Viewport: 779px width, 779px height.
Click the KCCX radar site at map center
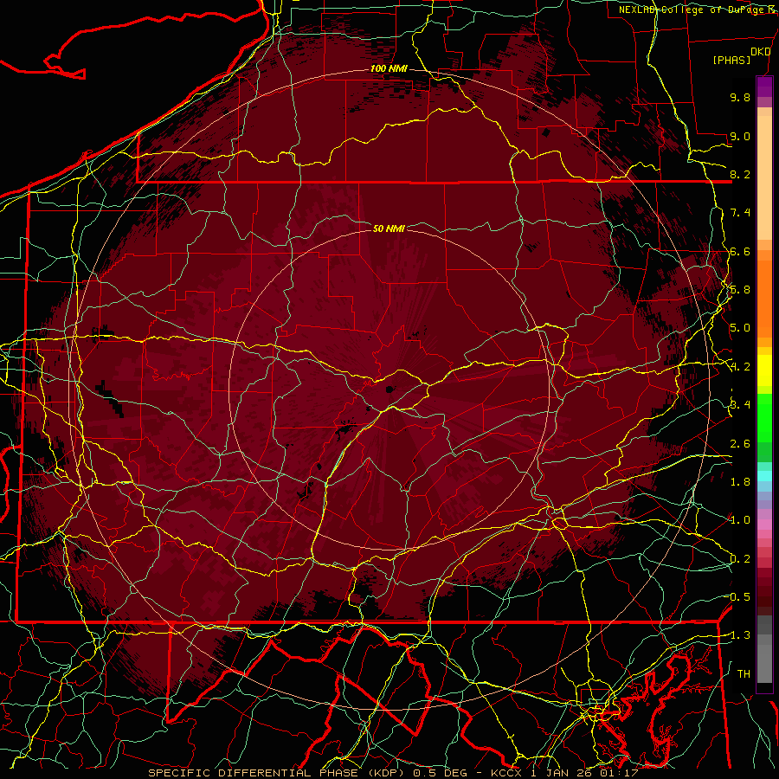[x=389, y=389]
